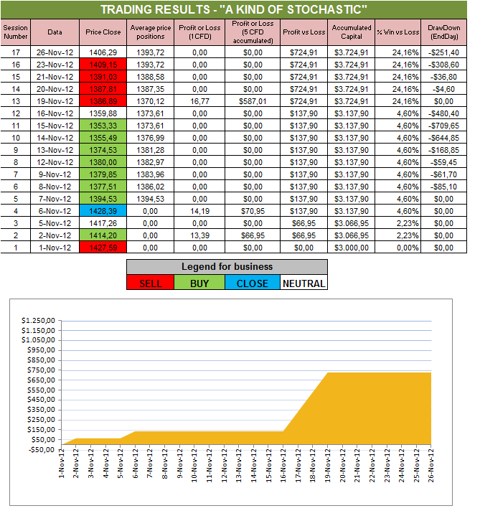
Task: Select red price cell '1409,15'
Action: point(103,65)
